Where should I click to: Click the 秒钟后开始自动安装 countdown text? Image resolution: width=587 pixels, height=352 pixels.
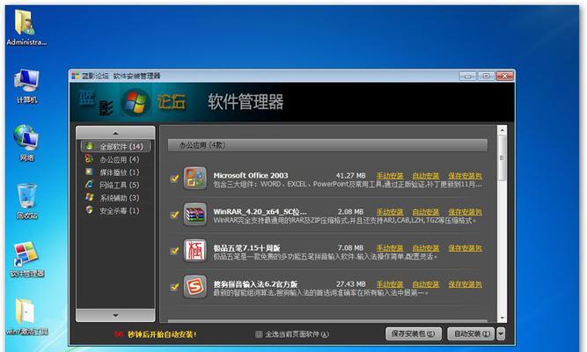coord(162,334)
